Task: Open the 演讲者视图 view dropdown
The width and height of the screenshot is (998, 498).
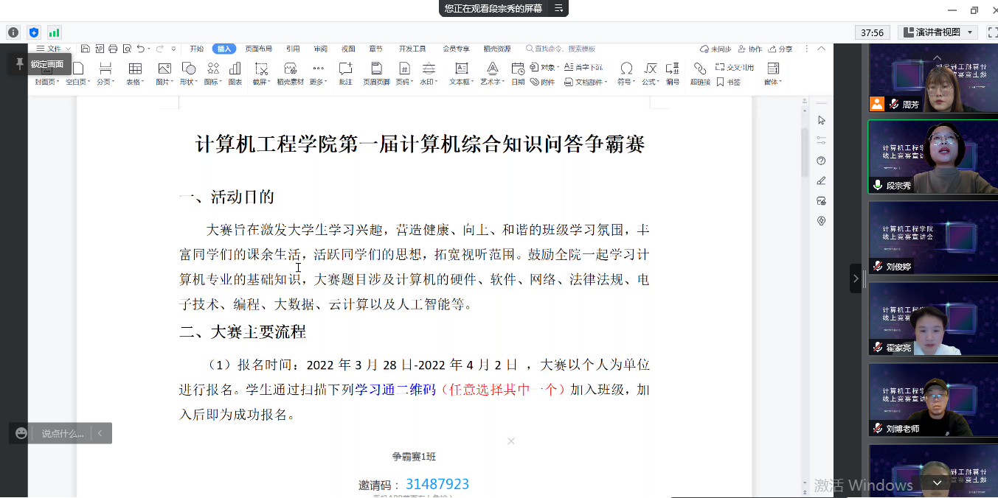Action: [938, 32]
